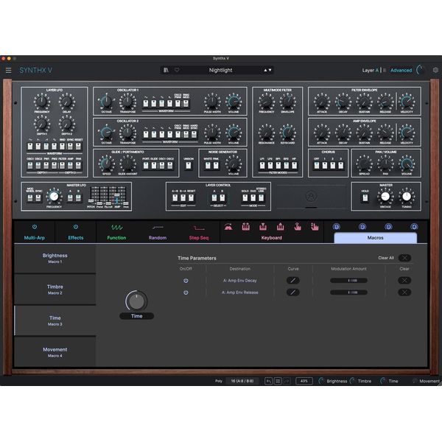Select the Macros tab
Viewport: 442px width, 442px height.
(x=375, y=238)
